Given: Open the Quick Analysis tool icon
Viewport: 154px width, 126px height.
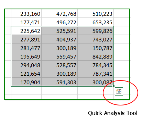Looking at the screenshot, I should point(119,91).
